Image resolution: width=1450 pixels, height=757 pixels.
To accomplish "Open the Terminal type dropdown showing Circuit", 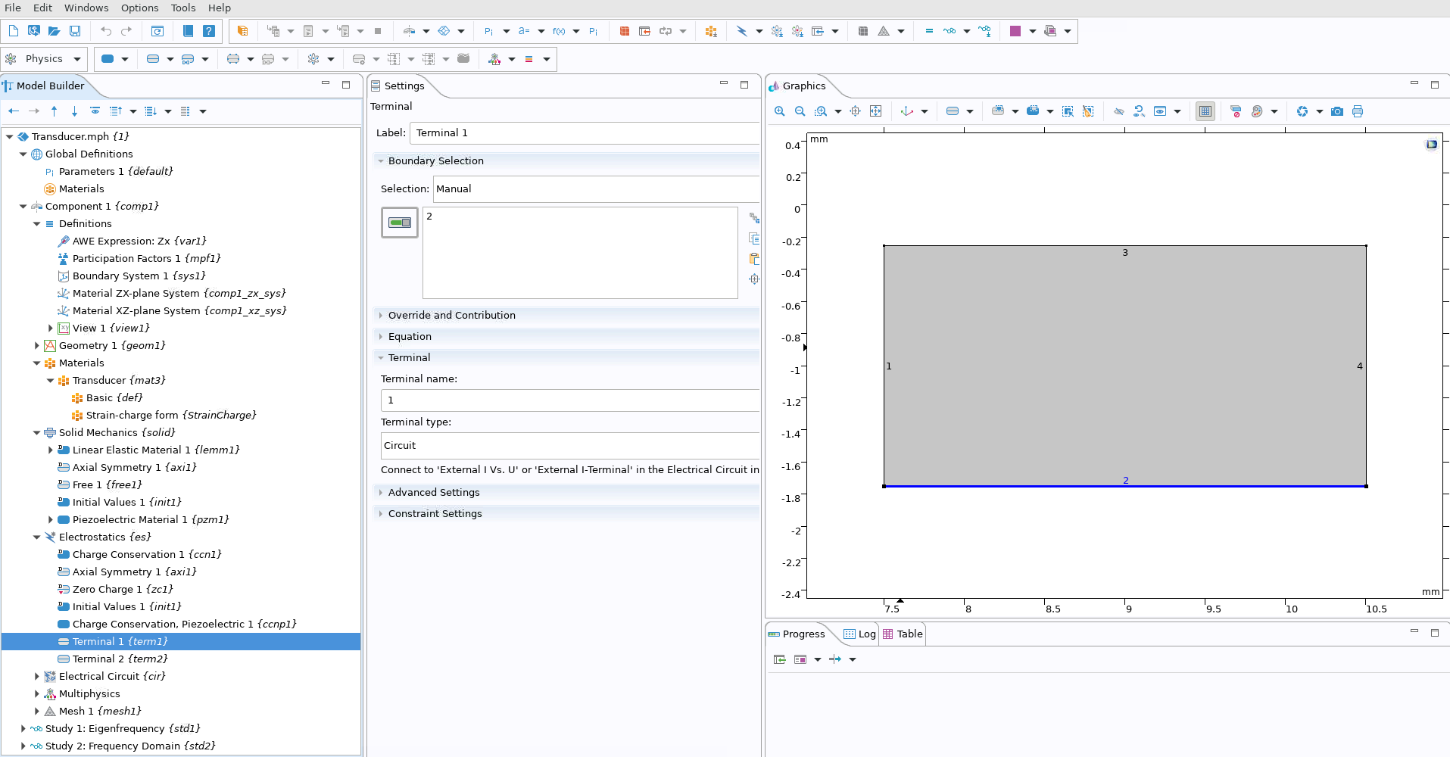I will (x=569, y=446).
